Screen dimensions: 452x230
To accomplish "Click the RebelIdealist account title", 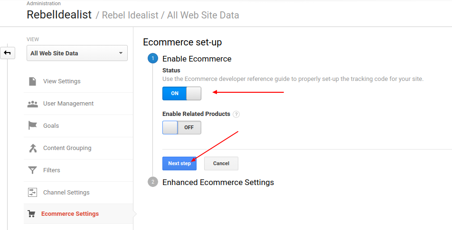I will [59, 15].
